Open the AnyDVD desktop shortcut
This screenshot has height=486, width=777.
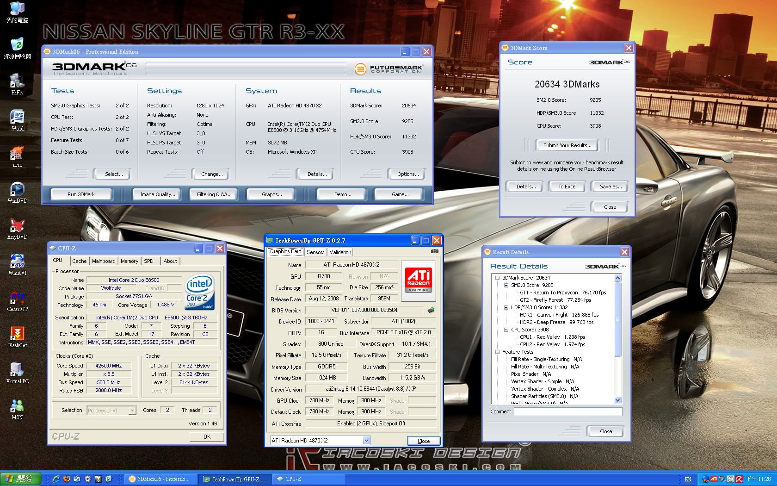(x=17, y=229)
